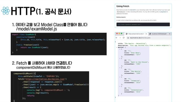This screenshot has height=102, width=181.
Task: Click globe favicon on the reactnative.dev tab
Action: (126, 34)
